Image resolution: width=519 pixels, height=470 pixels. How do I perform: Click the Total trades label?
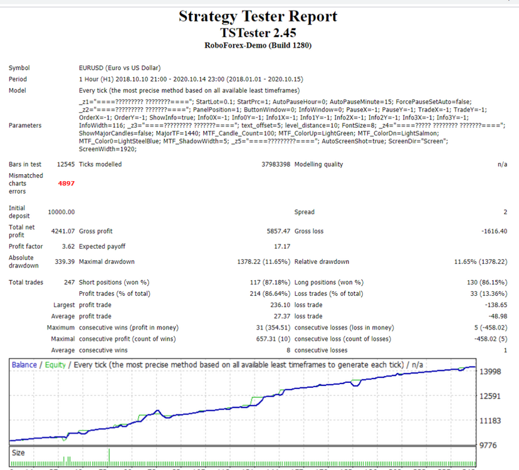[26, 283]
